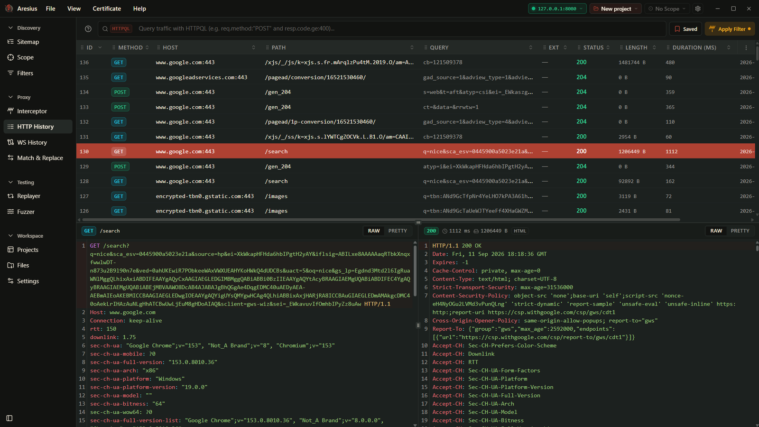Open the Projects icon in sidebar
The image size is (759, 427).
(10, 250)
